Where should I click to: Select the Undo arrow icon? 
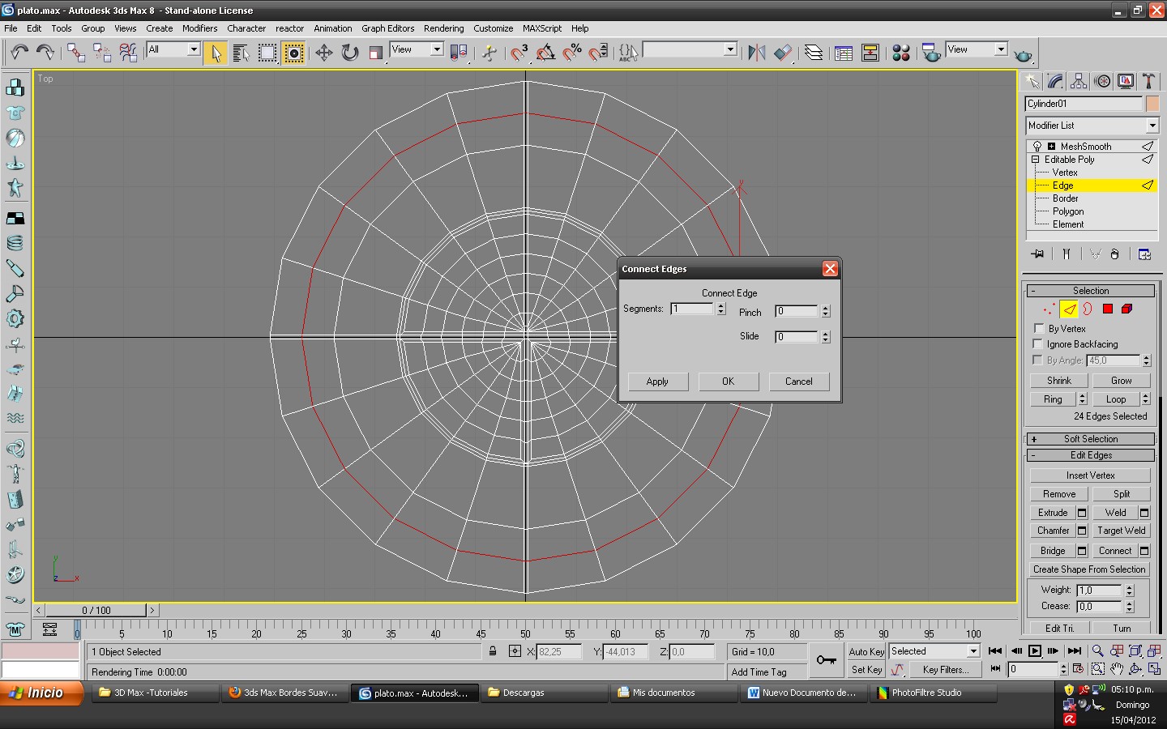point(19,53)
